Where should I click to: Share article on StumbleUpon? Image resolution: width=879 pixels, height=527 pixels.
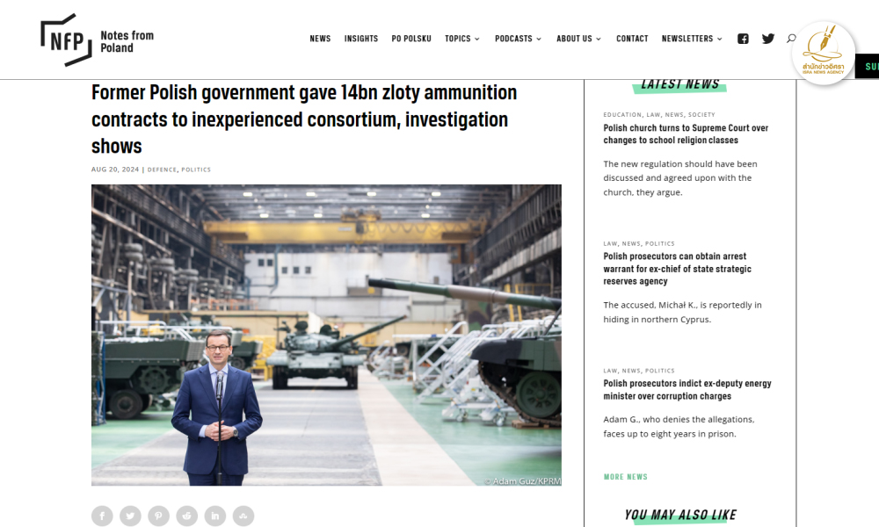(243, 516)
